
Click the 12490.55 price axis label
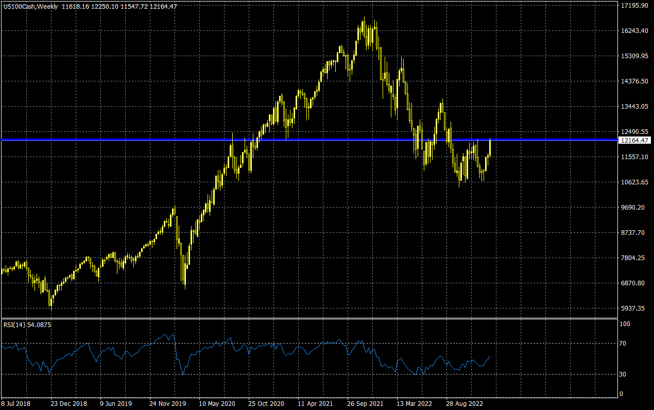pyautogui.click(x=634, y=132)
